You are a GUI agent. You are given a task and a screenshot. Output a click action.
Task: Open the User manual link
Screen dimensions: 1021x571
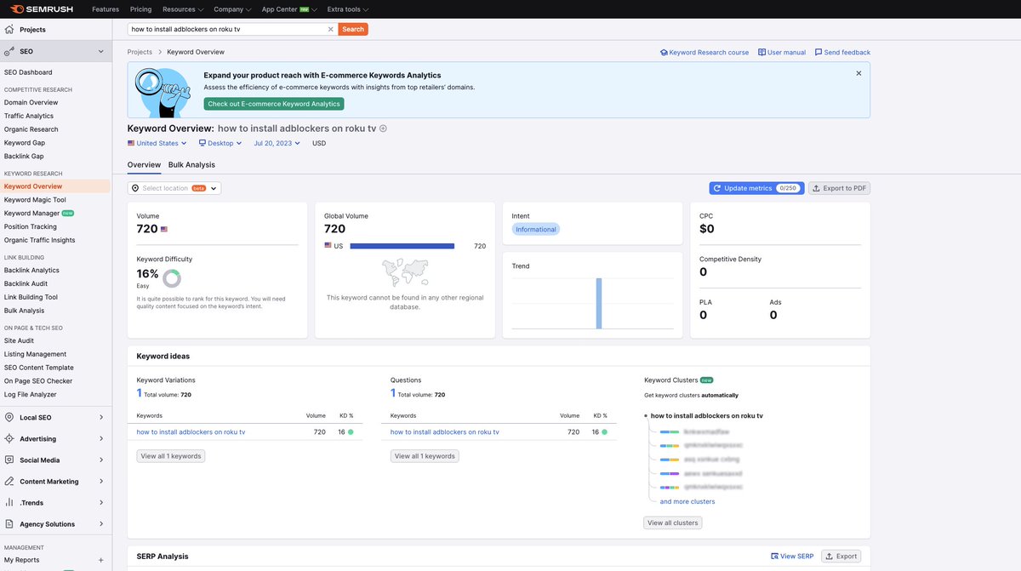click(782, 53)
